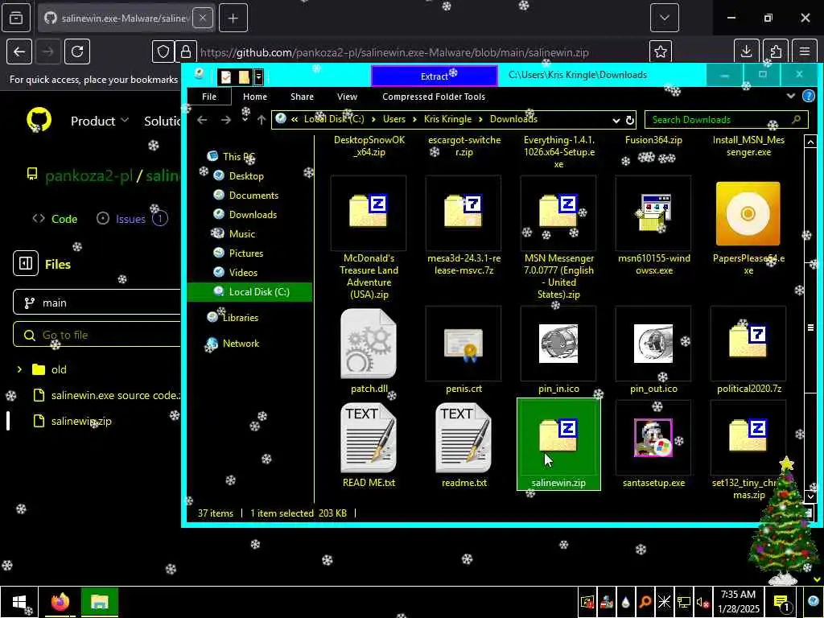This screenshot has height=618, width=824.
Task: Toggle GitHub file tree side panel
Action: click(x=26, y=263)
